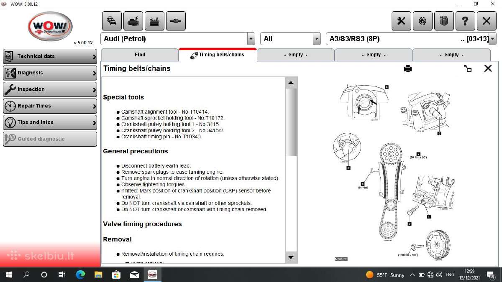Click the Tips and infos lightbulb icon
This screenshot has height=282, width=502.
(10, 122)
